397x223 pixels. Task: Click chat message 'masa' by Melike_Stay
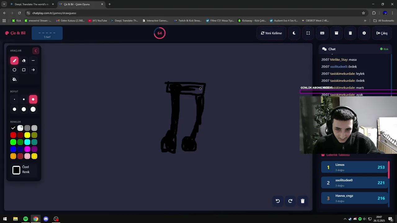click(339, 59)
